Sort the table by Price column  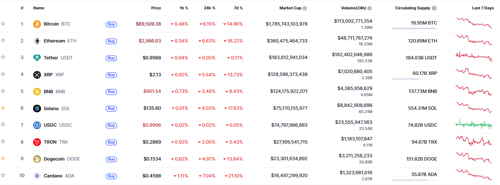(156, 8)
